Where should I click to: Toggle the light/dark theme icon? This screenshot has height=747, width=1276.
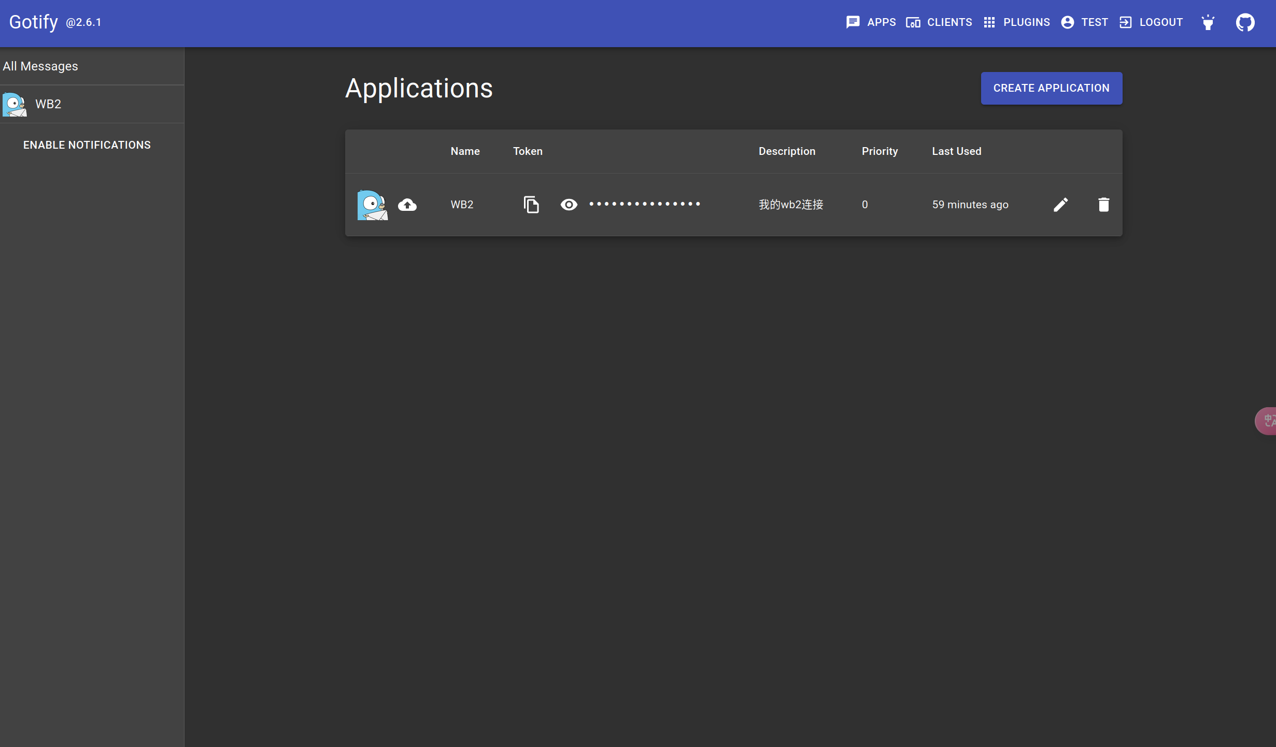click(x=1208, y=22)
